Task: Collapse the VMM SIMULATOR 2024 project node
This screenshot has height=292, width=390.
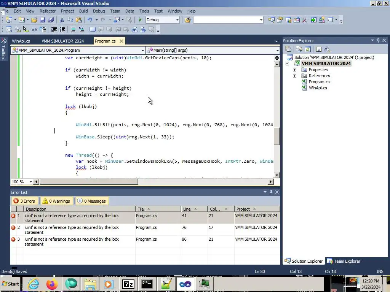Action: [x=287, y=63]
